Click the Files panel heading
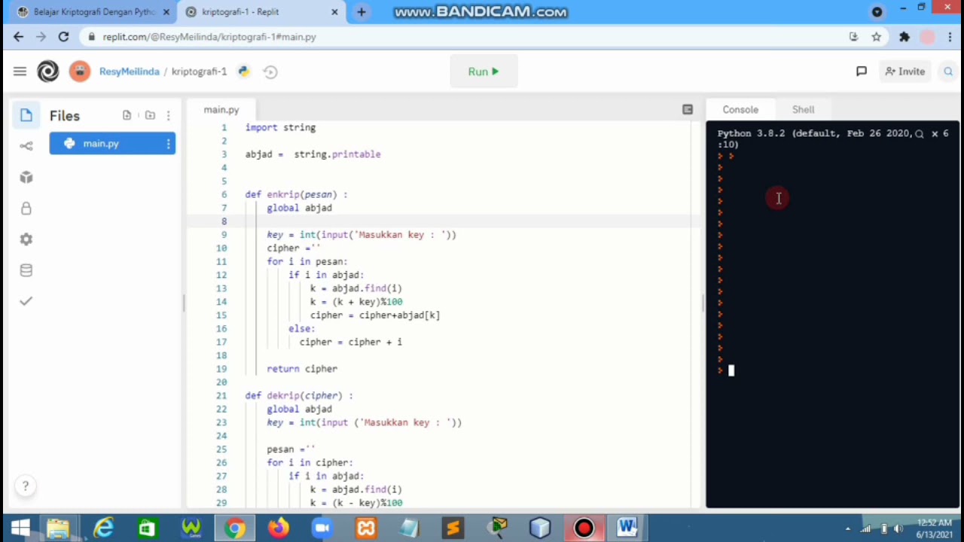Viewport: 964px width, 542px height. (x=65, y=115)
